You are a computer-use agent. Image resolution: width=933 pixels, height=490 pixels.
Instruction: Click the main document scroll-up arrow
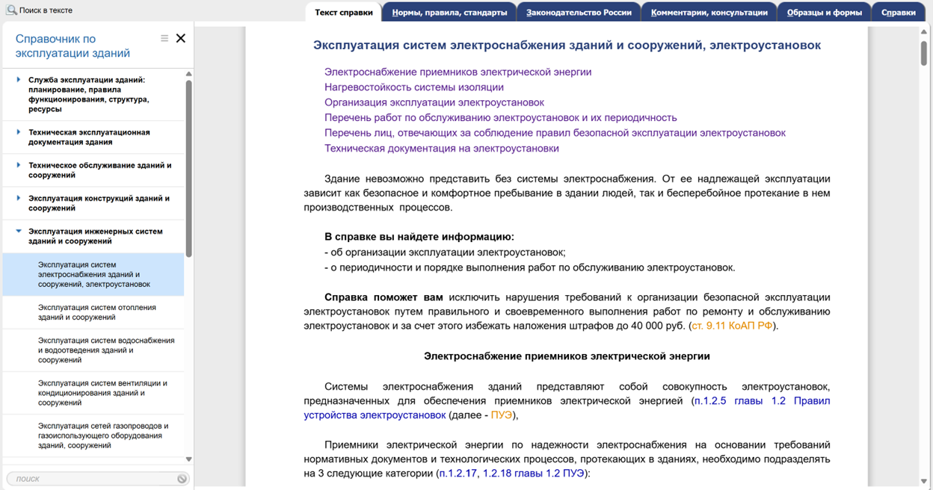(x=925, y=32)
